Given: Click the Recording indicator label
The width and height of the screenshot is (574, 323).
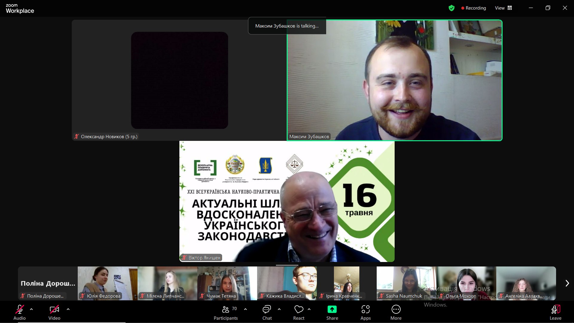Looking at the screenshot, I should (x=475, y=8).
